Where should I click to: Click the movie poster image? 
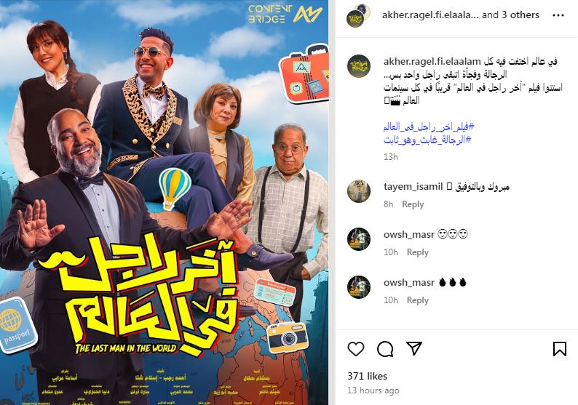pos(164,202)
